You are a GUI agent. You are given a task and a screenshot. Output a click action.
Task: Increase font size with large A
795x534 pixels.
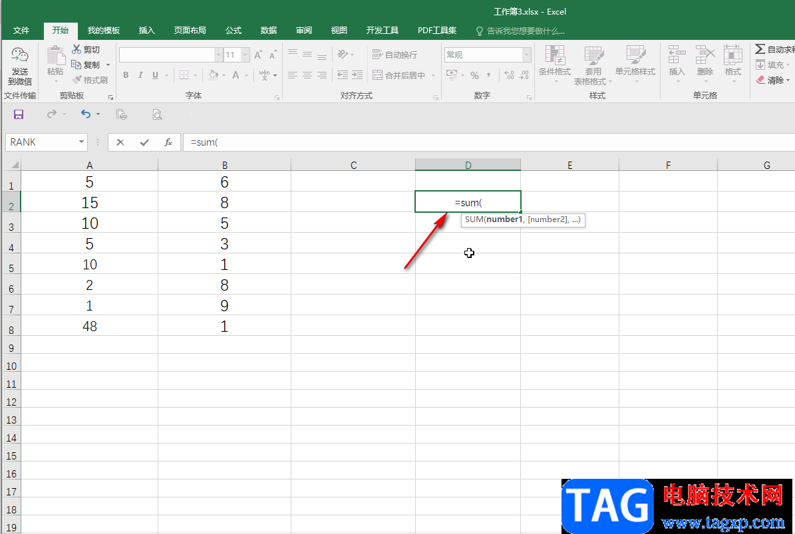point(258,55)
